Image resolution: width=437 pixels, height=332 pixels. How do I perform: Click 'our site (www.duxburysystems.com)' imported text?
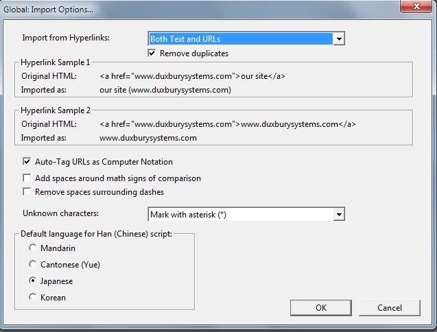click(165, 90)
